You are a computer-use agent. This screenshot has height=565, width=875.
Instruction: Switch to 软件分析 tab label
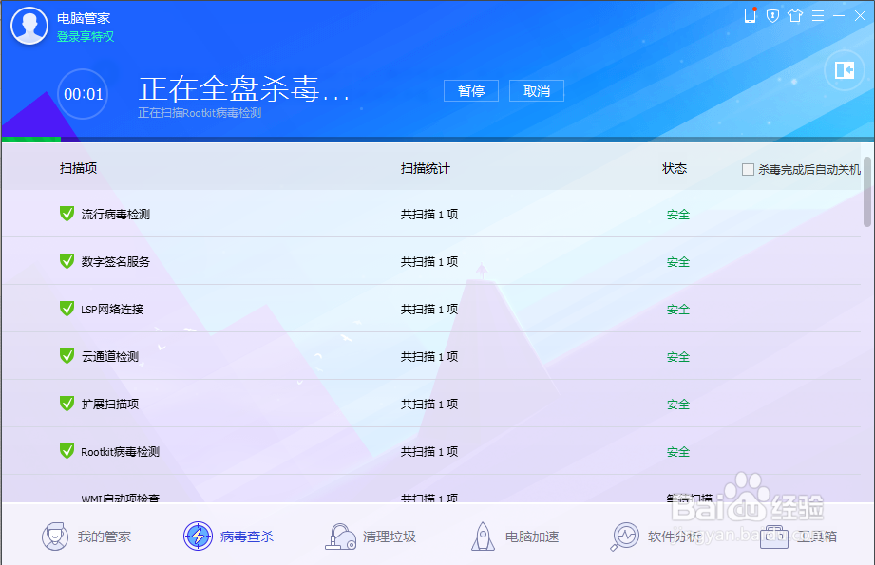point(675,537)
